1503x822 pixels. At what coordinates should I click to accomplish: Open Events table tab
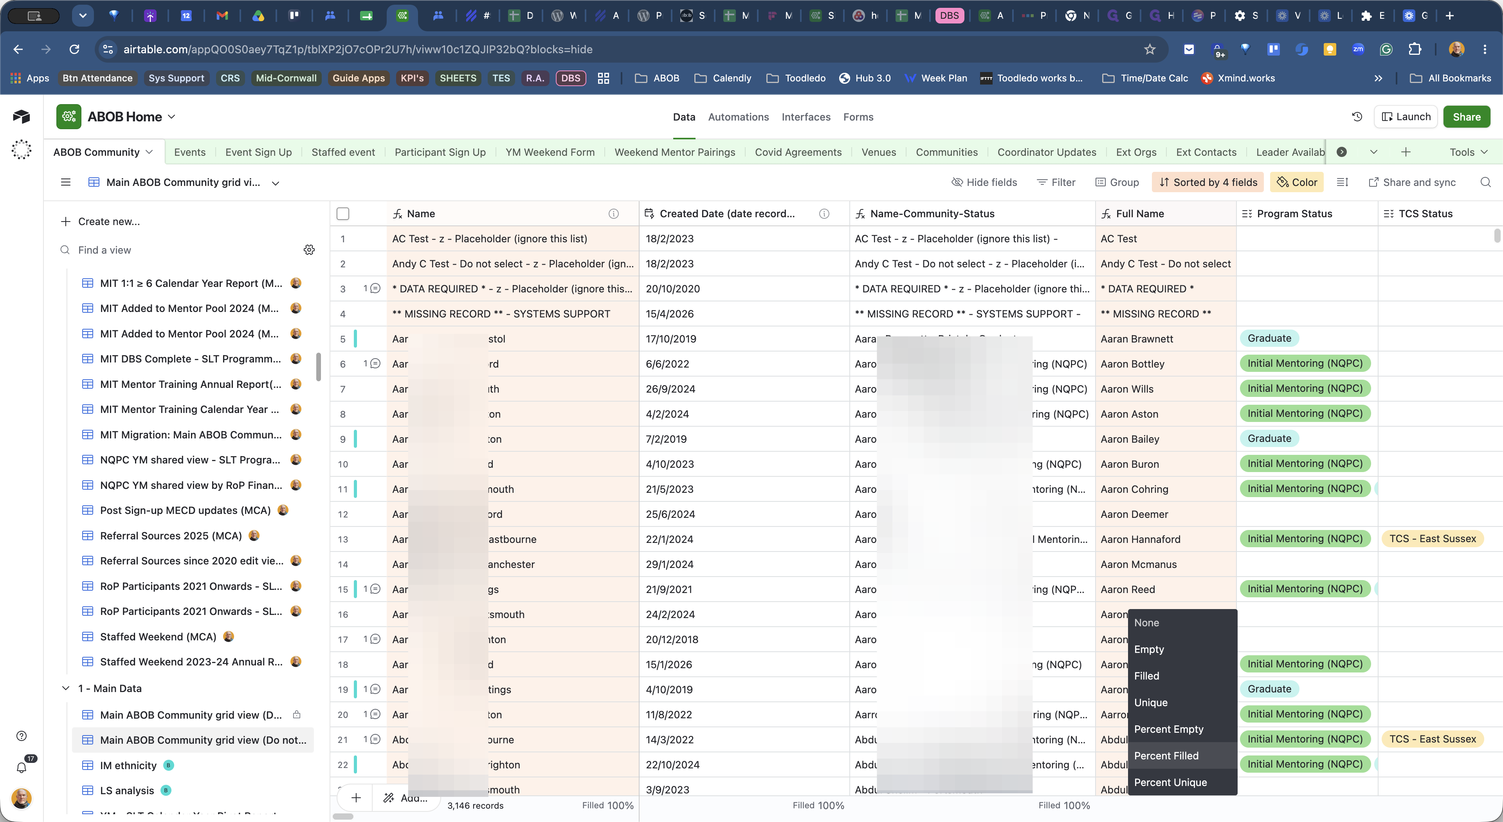click(x=189, y=152)
